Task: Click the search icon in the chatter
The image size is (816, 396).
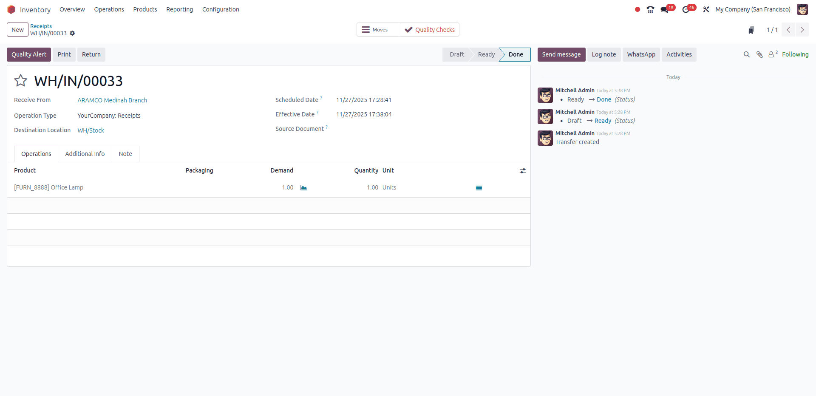Action: 747,54
